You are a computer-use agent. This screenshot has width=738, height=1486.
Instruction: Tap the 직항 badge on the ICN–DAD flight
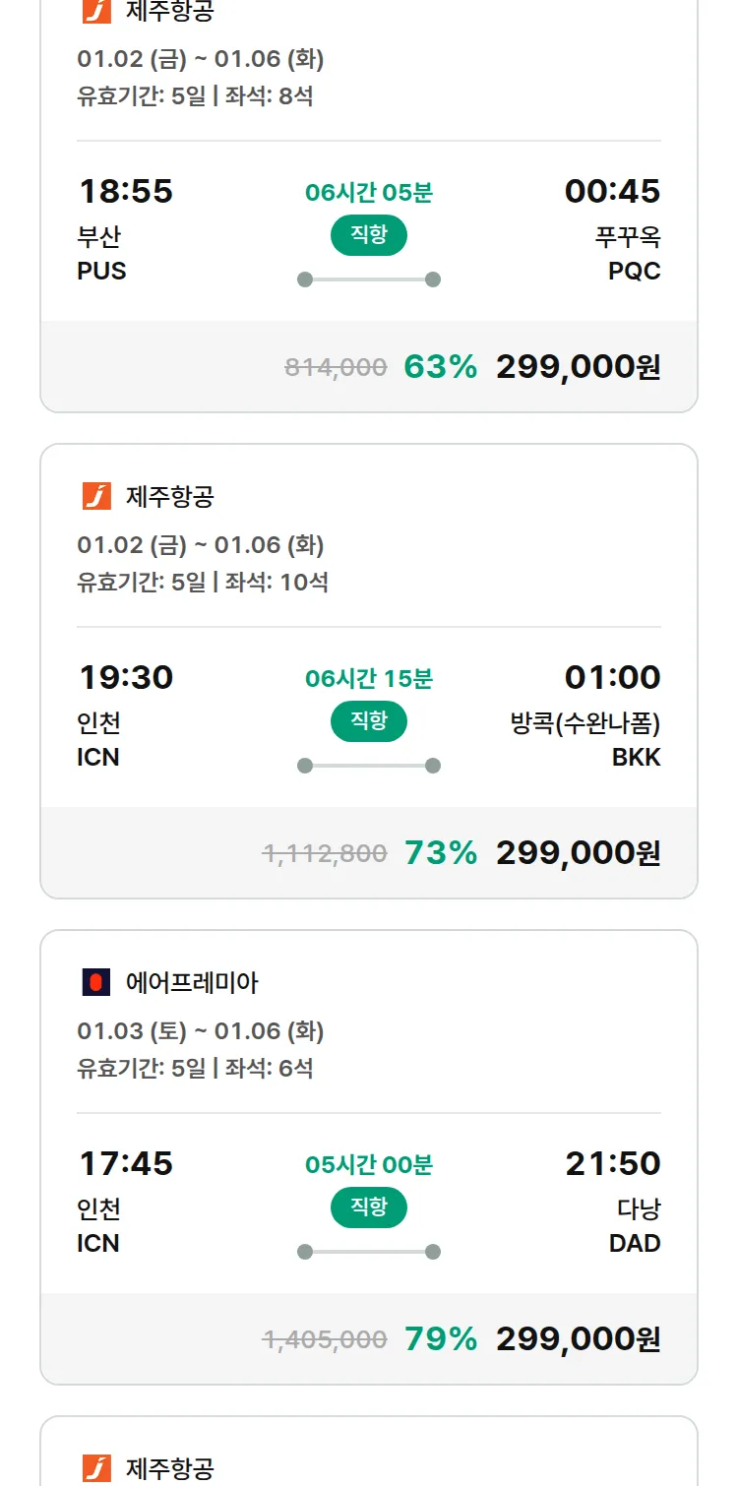[x=369, y=1207]
